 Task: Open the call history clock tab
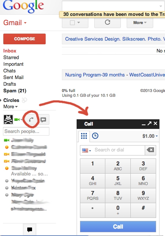(x=95, y=136)
